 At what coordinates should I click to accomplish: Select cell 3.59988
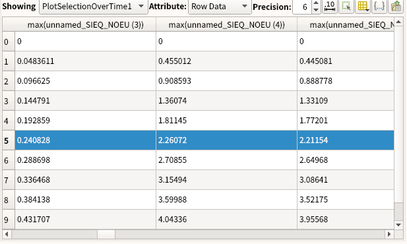click(x=227, y=200)
